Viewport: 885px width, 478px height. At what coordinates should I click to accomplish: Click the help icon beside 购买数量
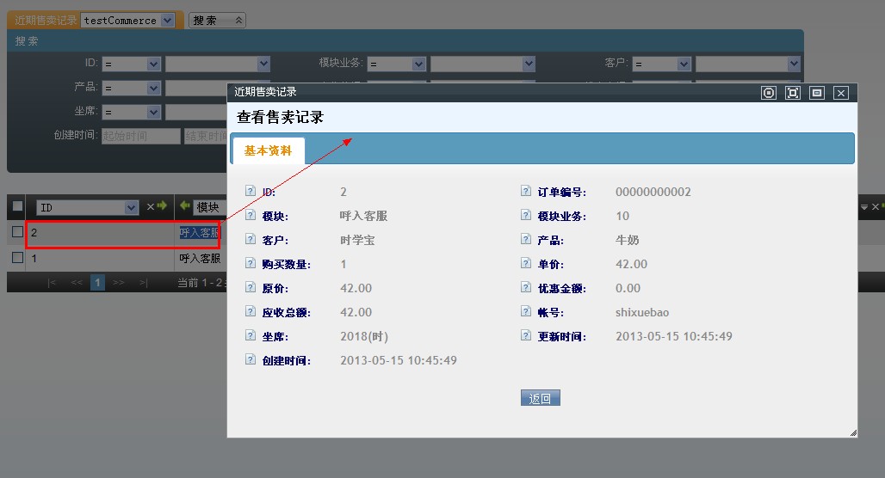tap(251, 264)
